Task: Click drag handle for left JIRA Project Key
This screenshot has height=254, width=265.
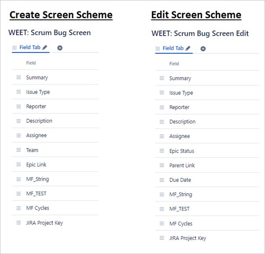Action: pos(18,223)
